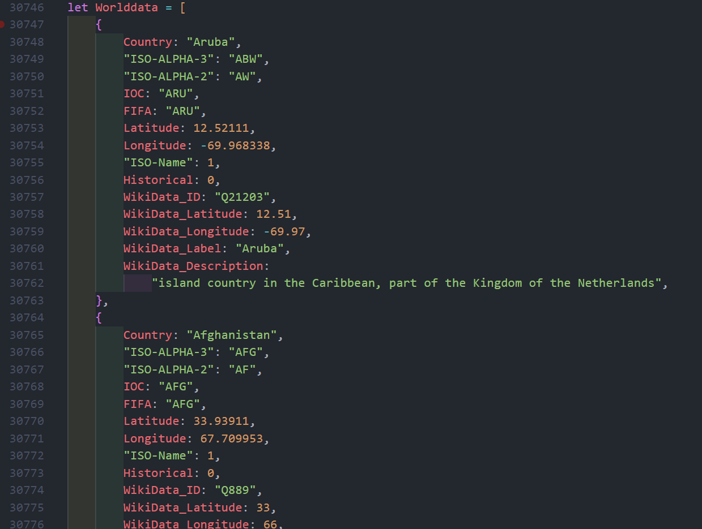
Task: Remove the breakpoint on line 30747
Action: click(x=2, y=24)
